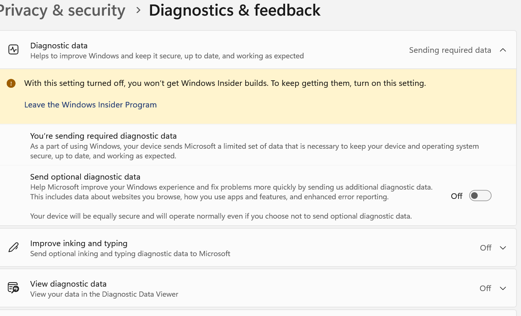Image resolution: width=521 pixels, height=316 pixels.
Task: Click the pen icon beside Improve inking and typing
Action: pos(13,248)
